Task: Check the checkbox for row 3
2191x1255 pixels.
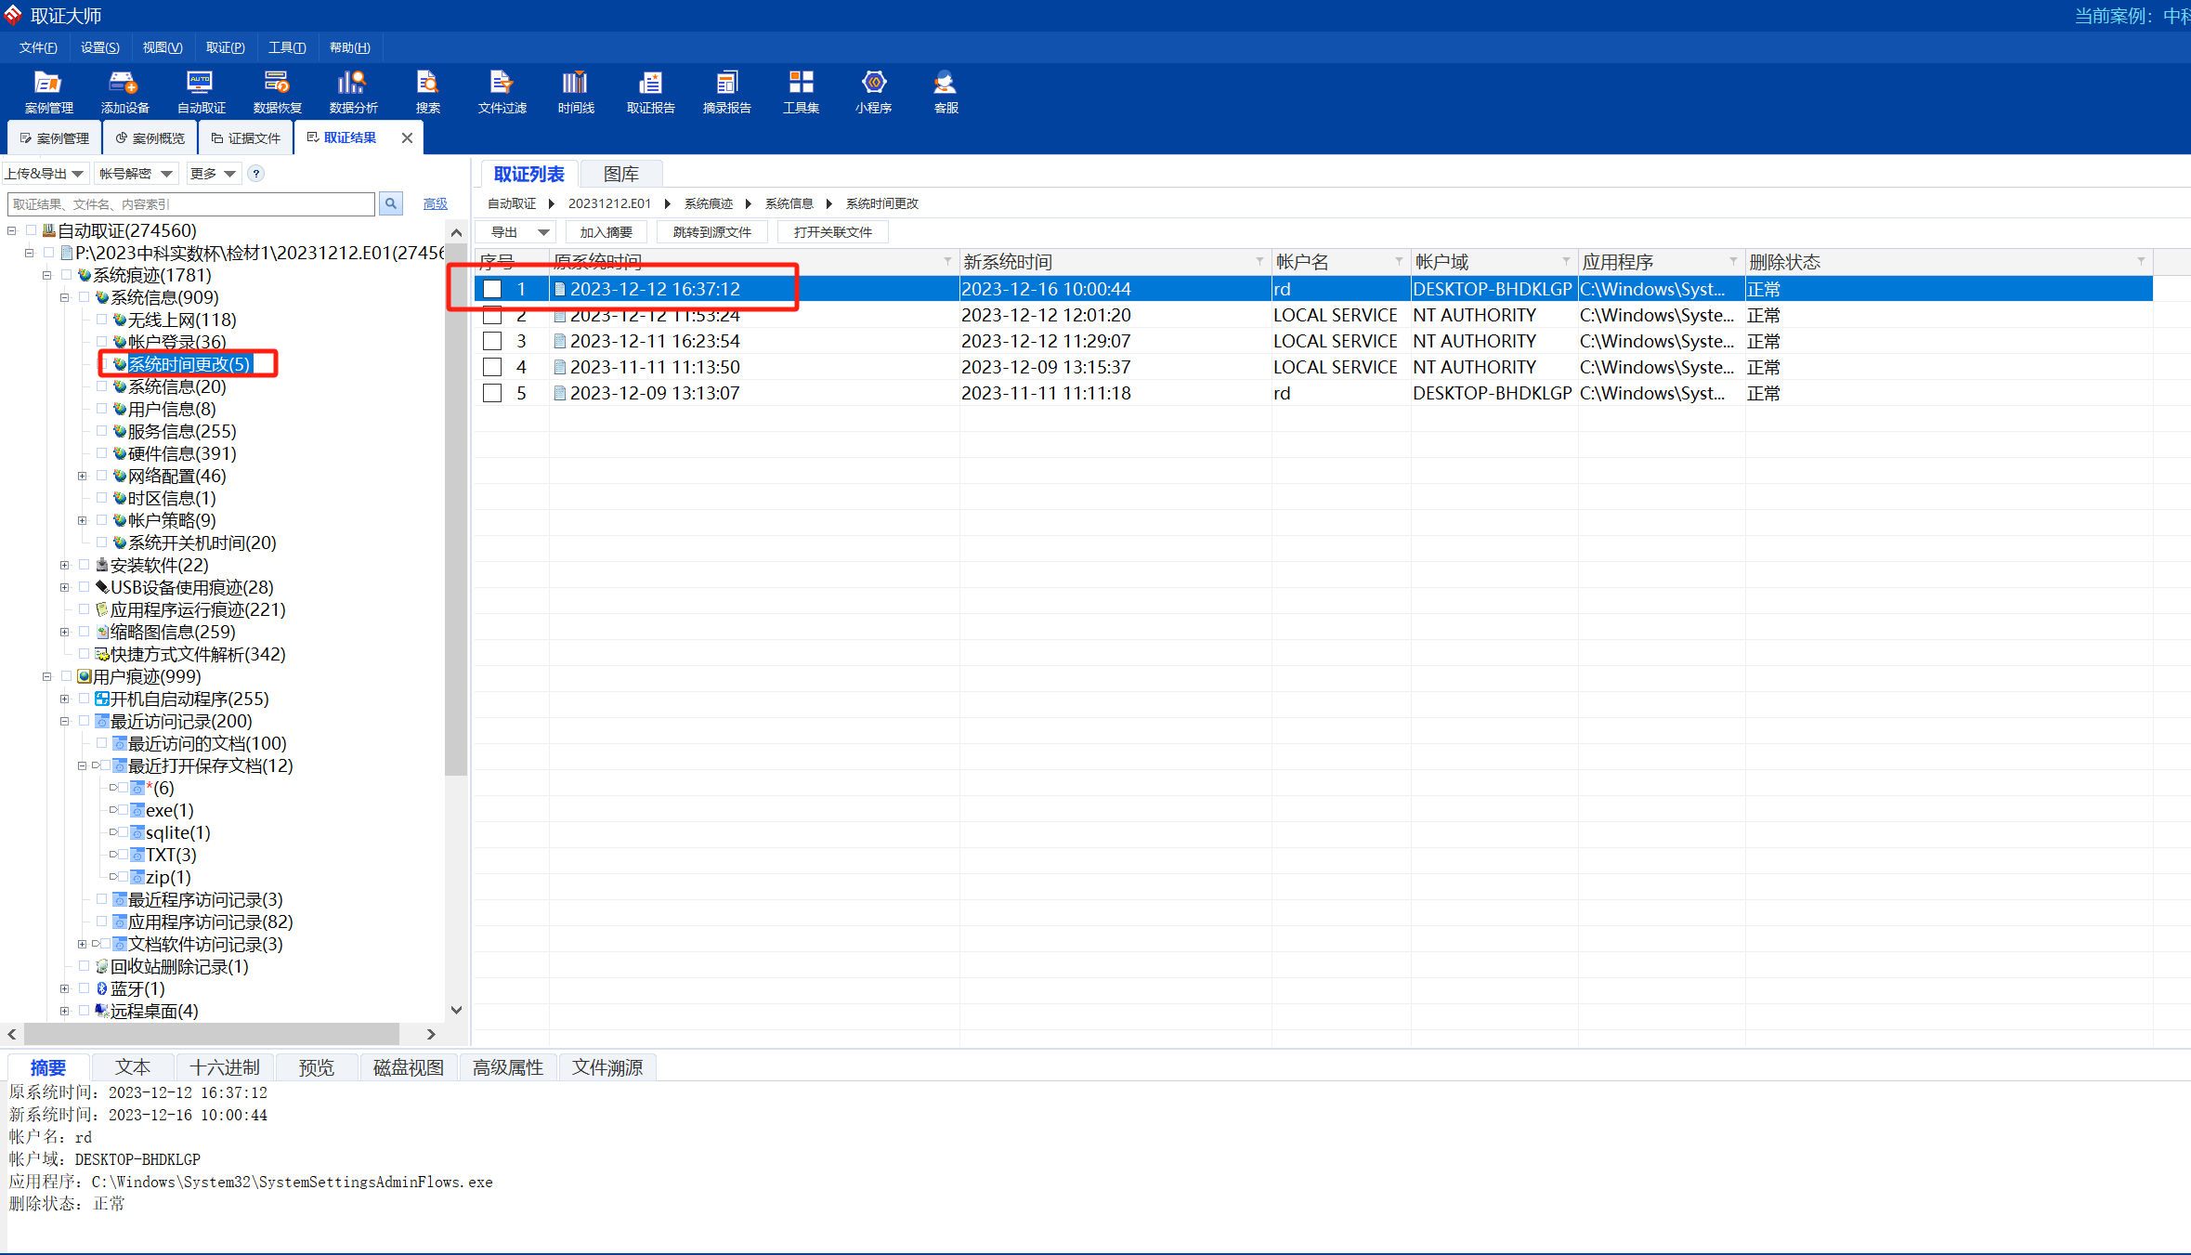Action: 492,341
